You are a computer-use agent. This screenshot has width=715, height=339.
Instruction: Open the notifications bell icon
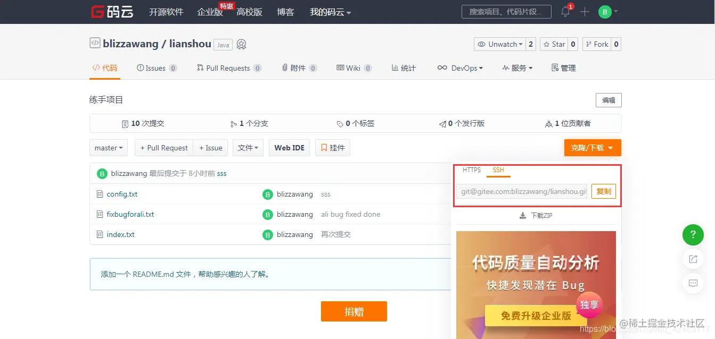pos(565,12)
